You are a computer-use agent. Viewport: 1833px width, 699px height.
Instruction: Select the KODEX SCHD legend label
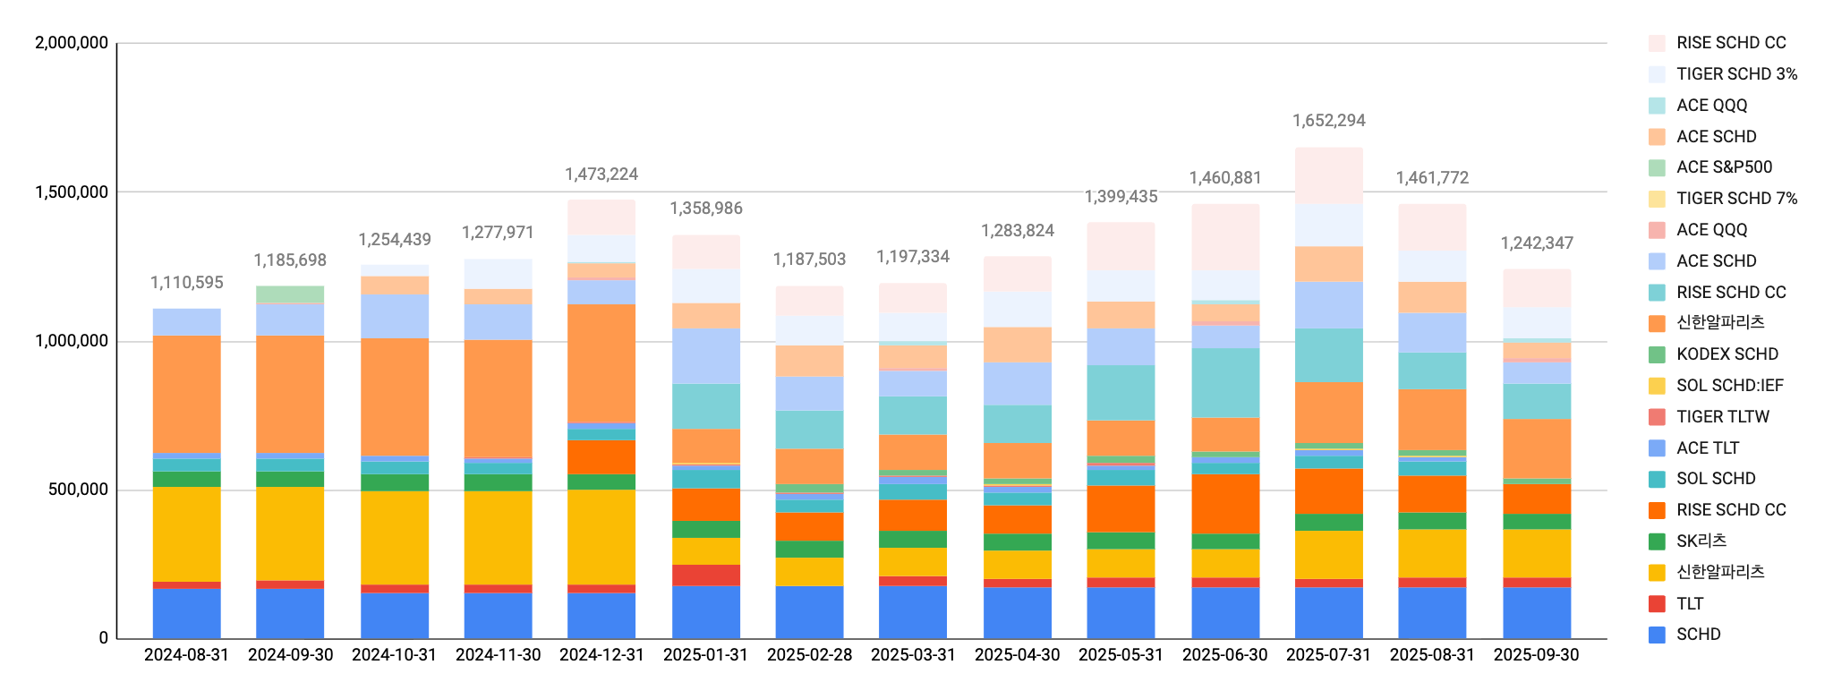pos(1726,354)
